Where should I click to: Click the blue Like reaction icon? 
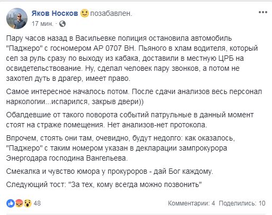pos(11,203)
